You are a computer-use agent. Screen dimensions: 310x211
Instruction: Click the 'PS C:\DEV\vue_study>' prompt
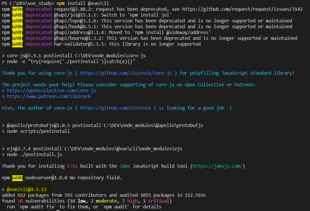[28, 3]
